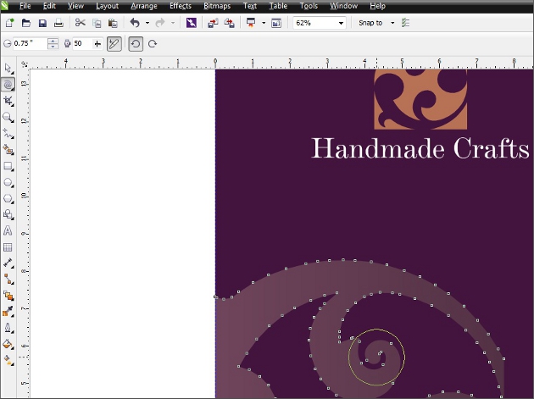Select the Dimension tool
This screenshot has width=534, height=399.
[8, 263]
